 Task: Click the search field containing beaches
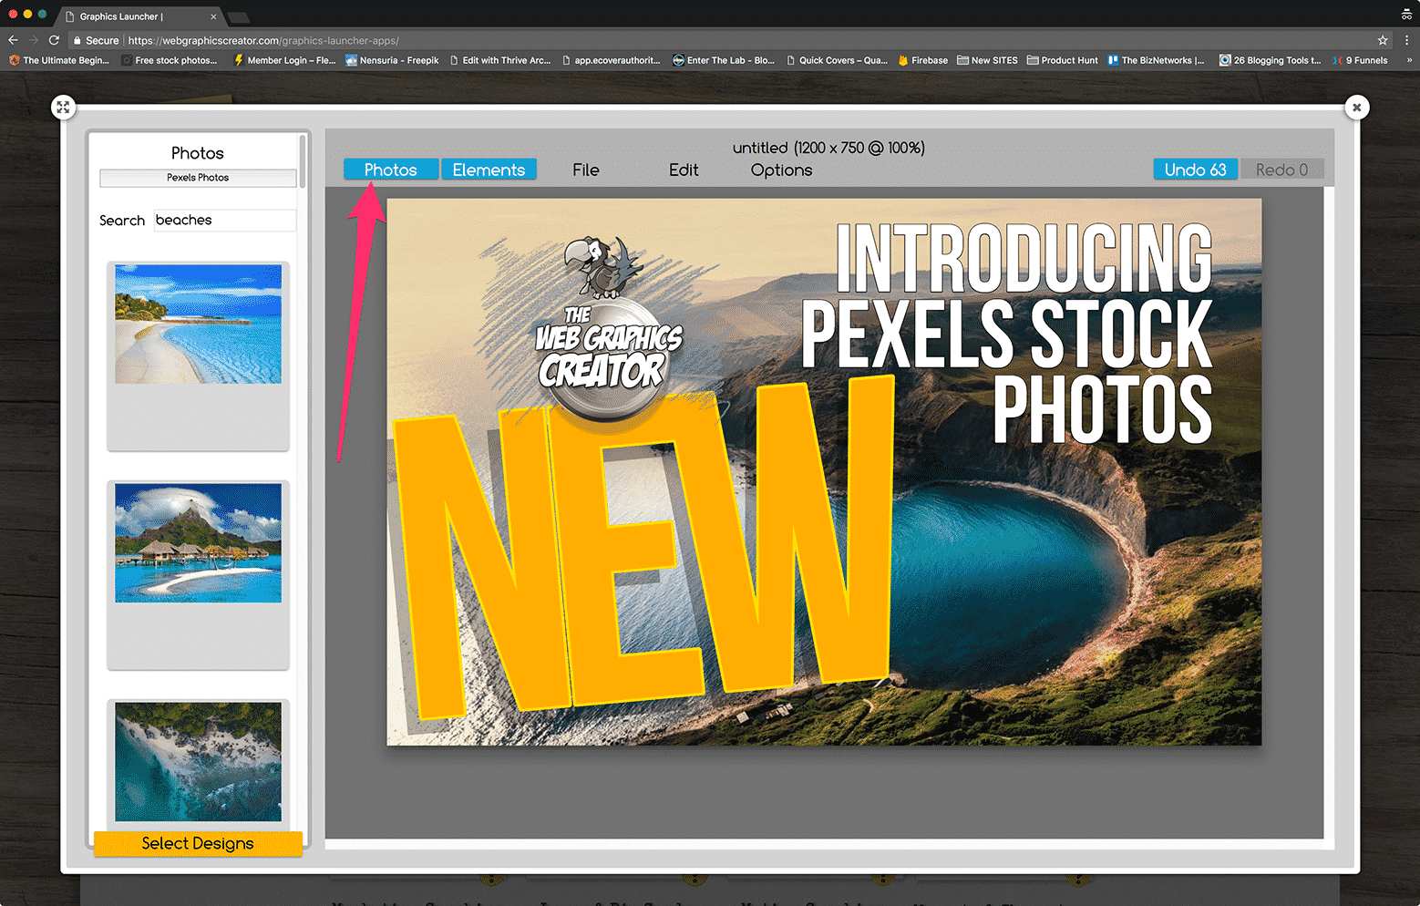click(224, 221)
